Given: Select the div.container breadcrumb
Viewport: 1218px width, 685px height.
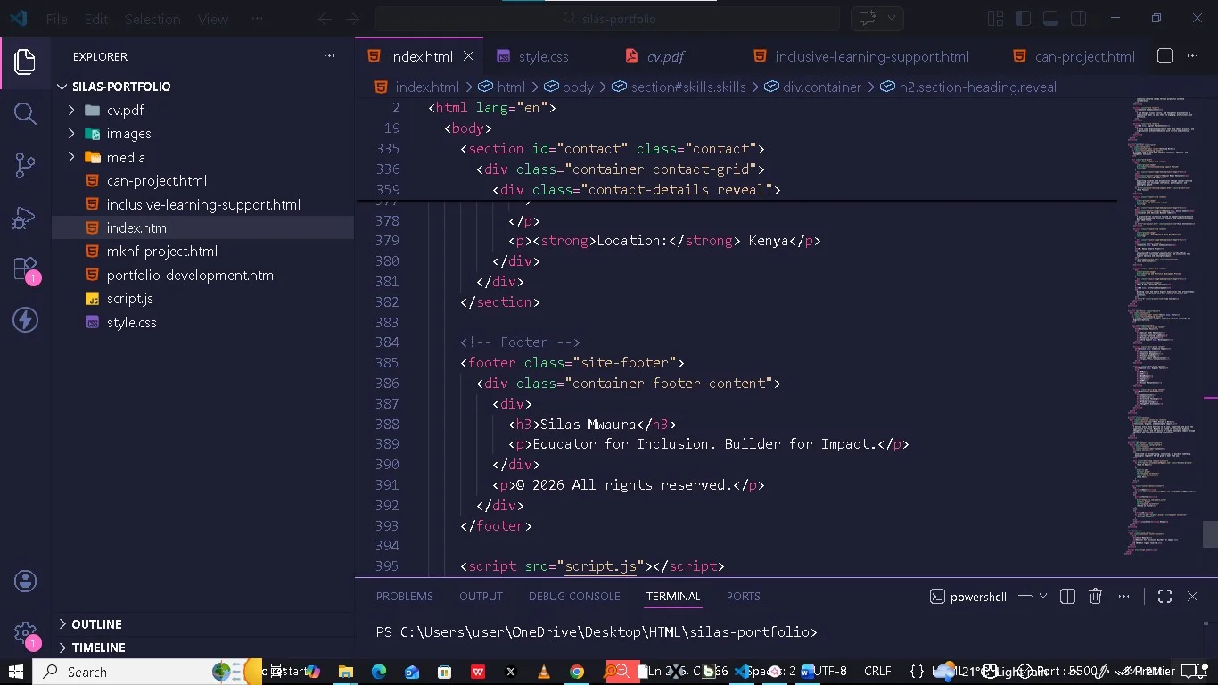Looking at the screenshot, I should coord(821,87).
